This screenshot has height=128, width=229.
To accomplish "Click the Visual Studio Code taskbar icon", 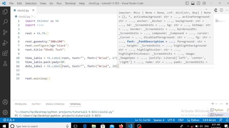I will (130, 126).
